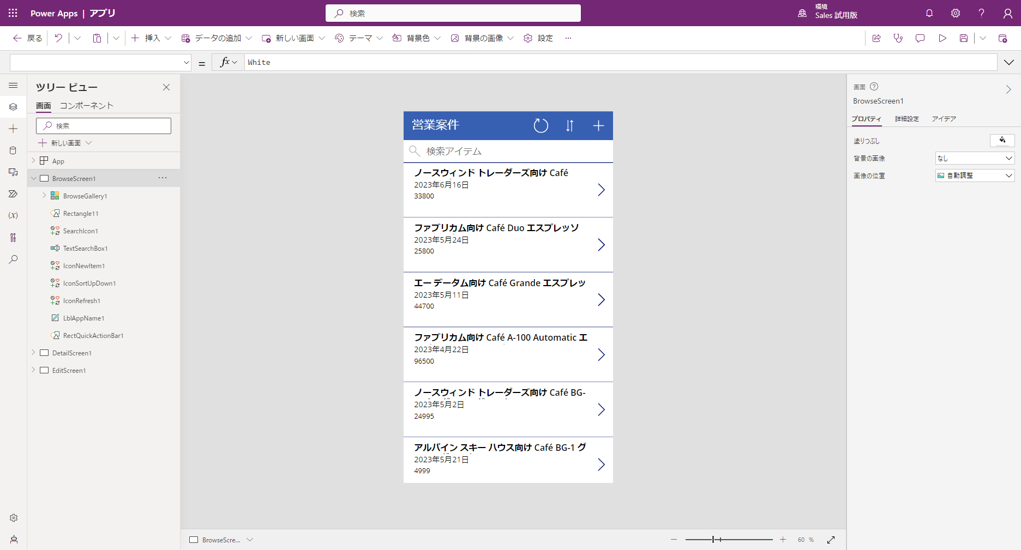Click the notifications bell icon
The image size is (1021, 550).
point(929,13)
